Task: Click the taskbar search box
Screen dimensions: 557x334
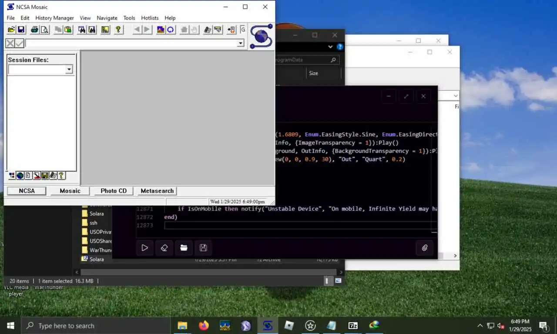Action: click(x=96, y=325)
